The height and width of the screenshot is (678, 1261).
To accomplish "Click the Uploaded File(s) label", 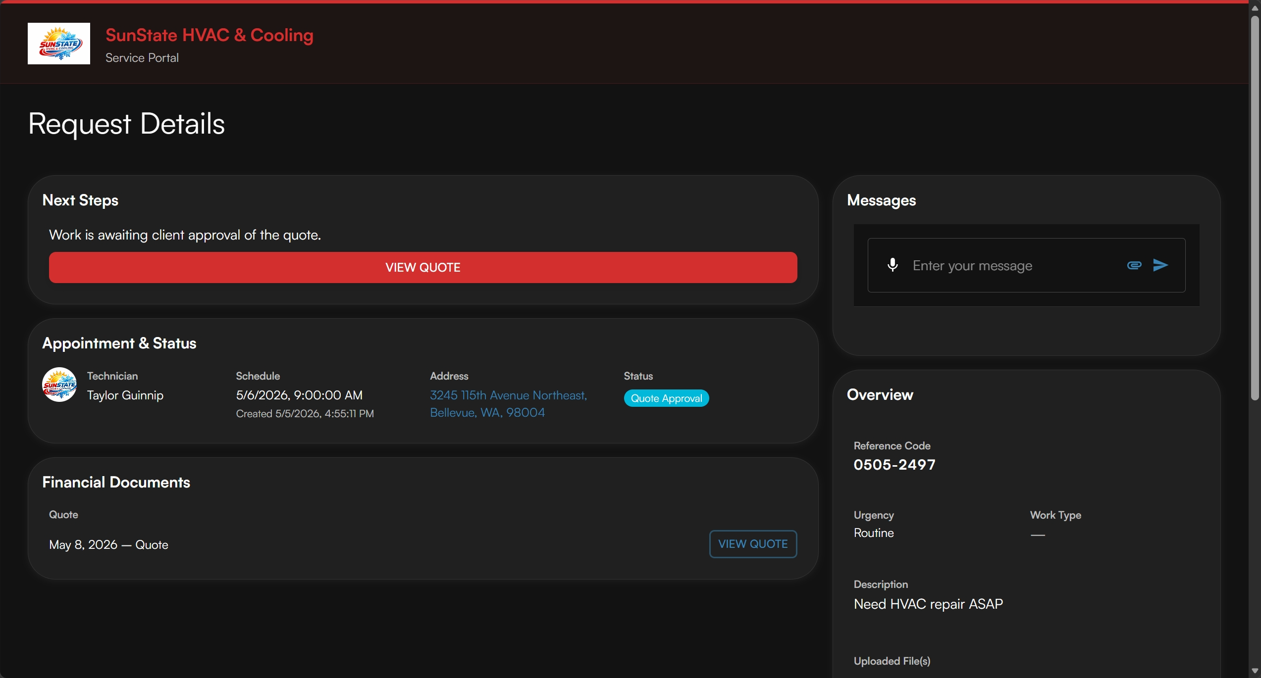I will point(892,661).
